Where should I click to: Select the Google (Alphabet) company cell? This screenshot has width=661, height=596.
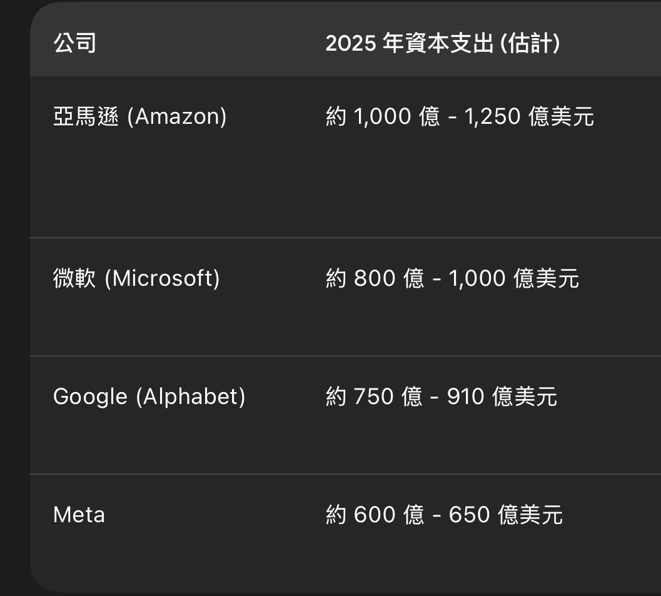[x=149, y=396]
